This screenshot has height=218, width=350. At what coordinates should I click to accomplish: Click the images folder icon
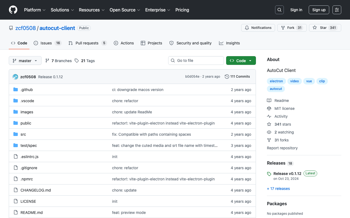point(16,112)
